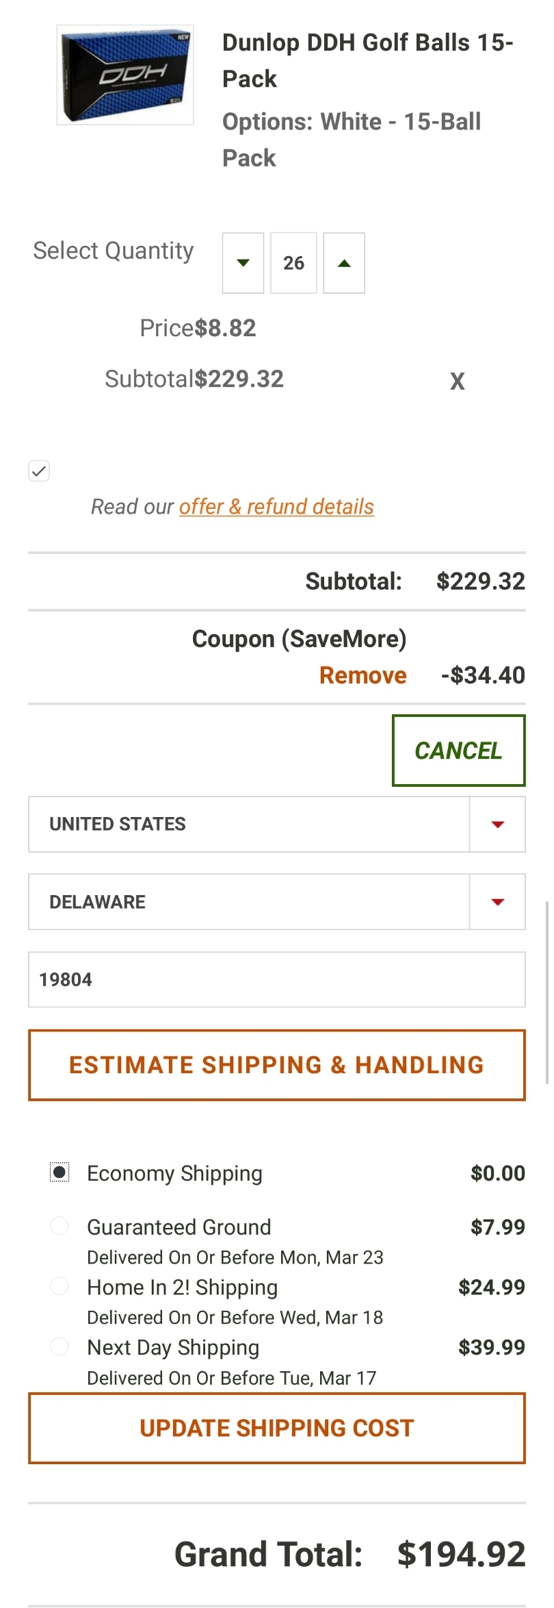Select Economy Shipping radio button
The height and width of the screenshot is (1608, 554).
pos(60,1172)
